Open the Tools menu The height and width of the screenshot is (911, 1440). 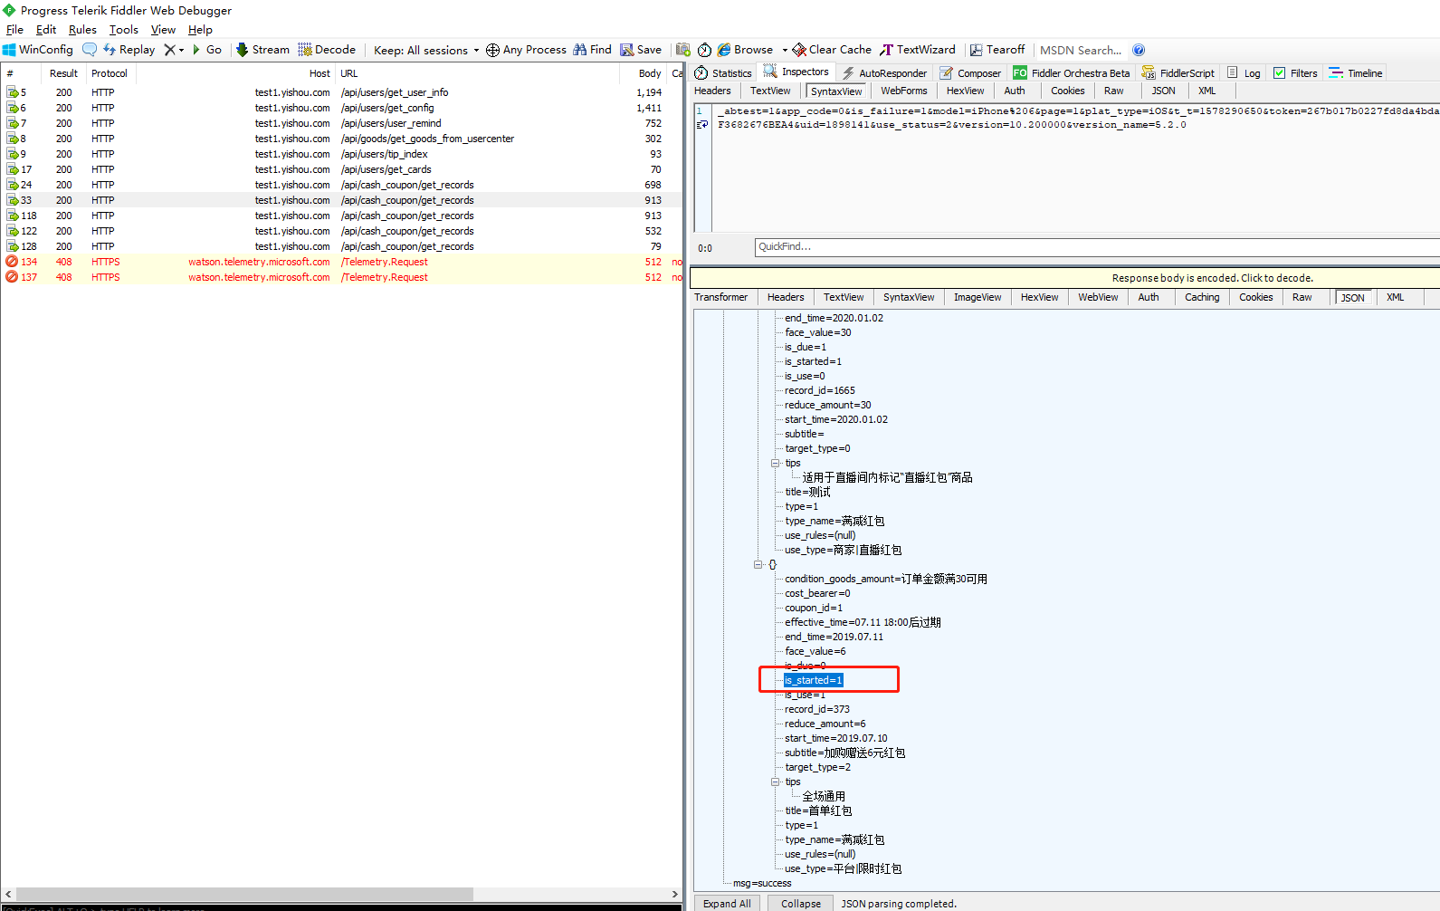click(124, 30)
